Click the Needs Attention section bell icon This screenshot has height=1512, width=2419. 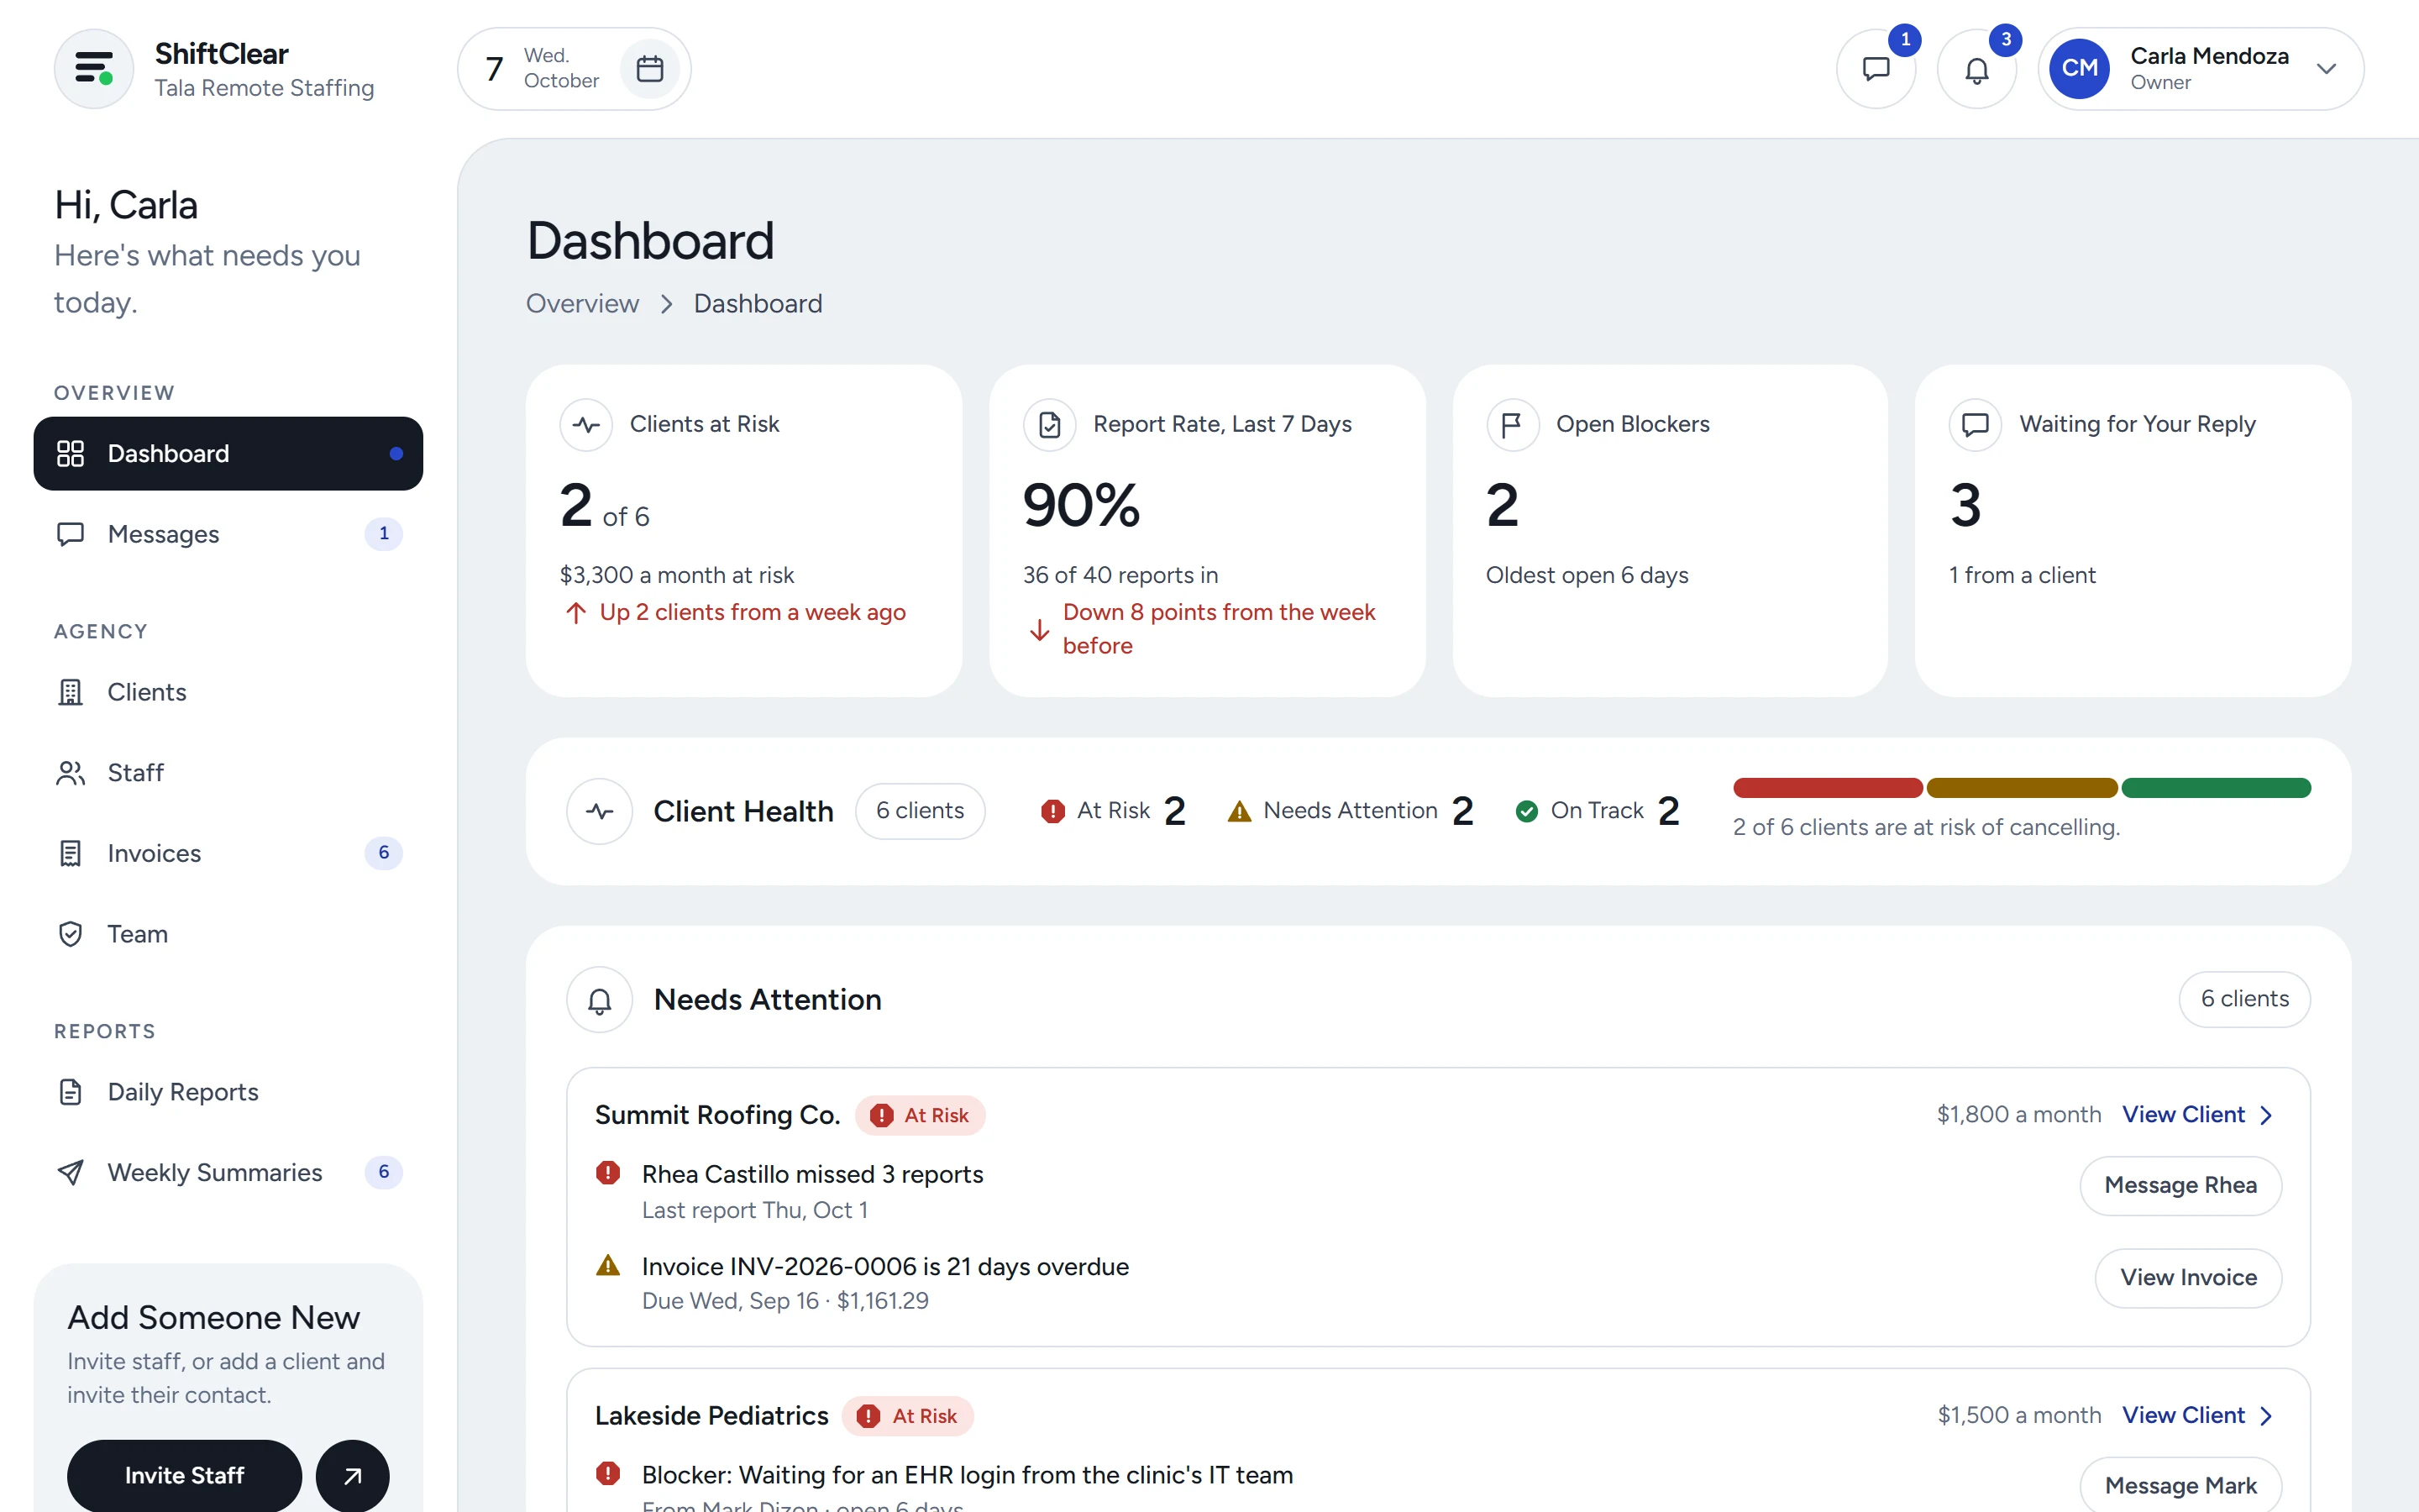point(600,1000)
